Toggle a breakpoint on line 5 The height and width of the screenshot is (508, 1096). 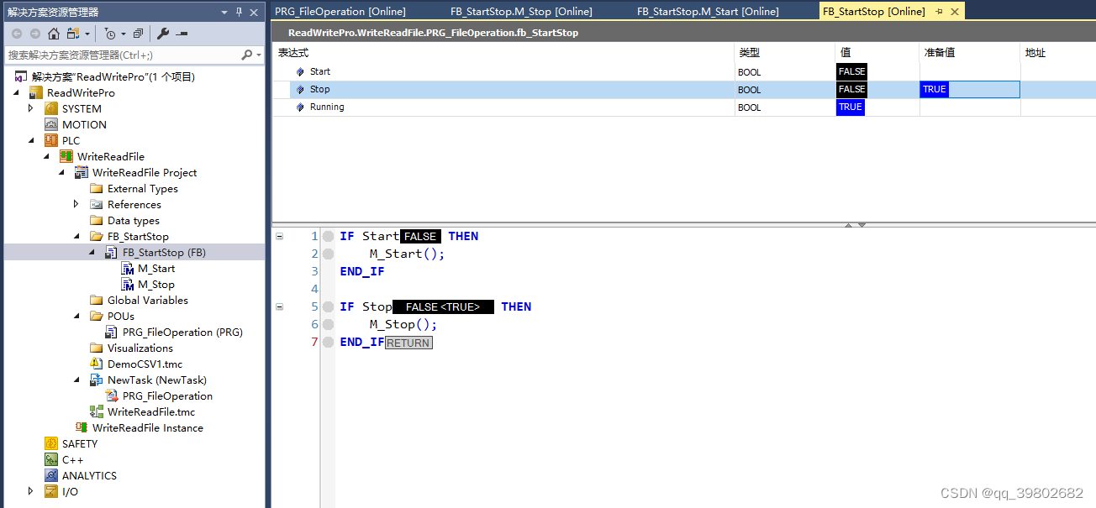coord(328,306)
